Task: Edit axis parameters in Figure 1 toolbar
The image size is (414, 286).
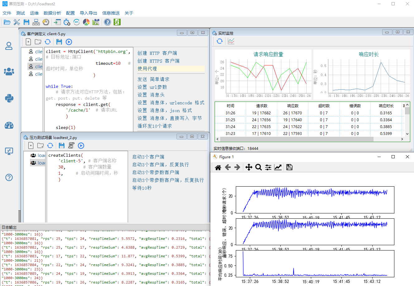Action: click(x=278, y=168)
